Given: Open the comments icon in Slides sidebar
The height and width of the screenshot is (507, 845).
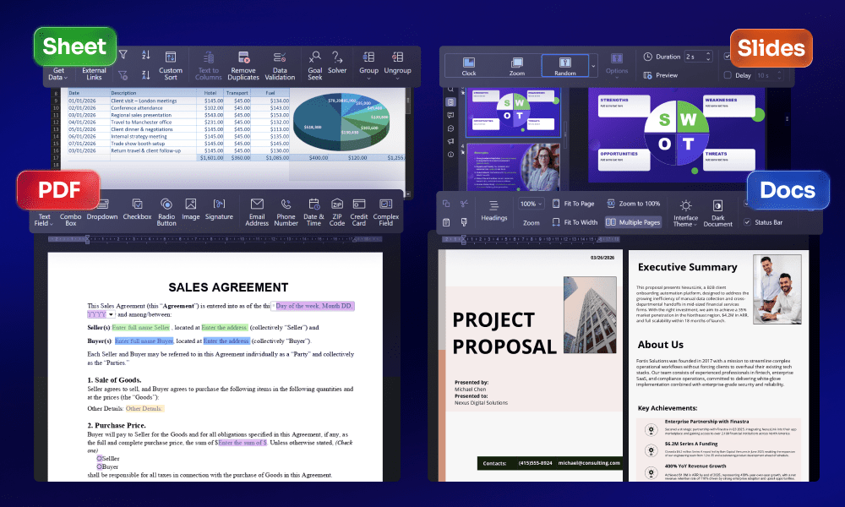Looking at the screenshot, I should pyautogui.click(x=450, y=115).
